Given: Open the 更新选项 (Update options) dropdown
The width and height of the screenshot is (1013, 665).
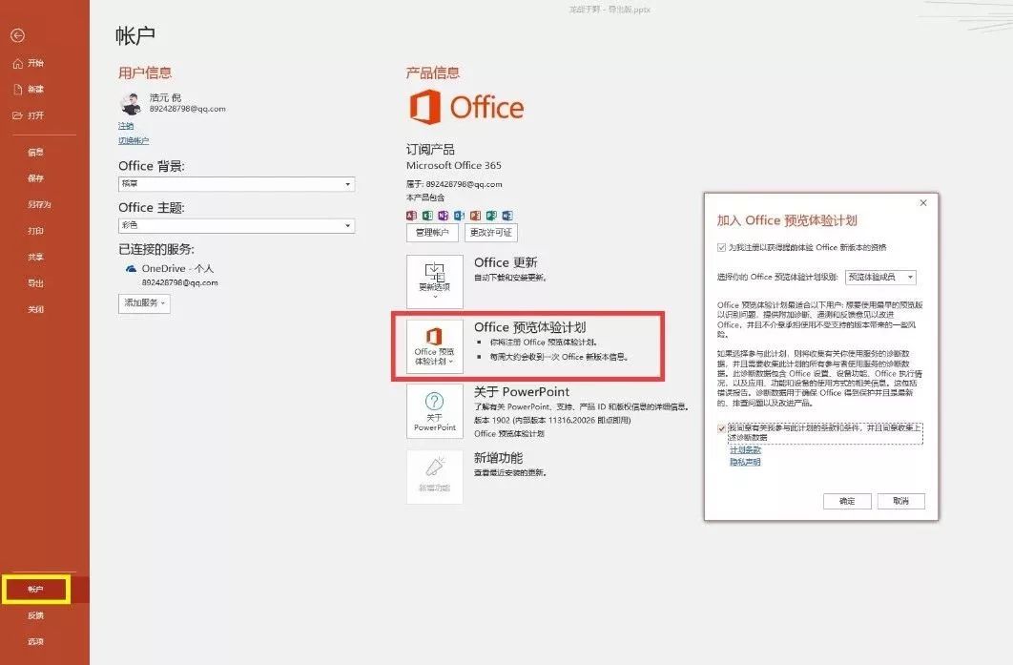Looking at the screenshot, I should [435, 281].
